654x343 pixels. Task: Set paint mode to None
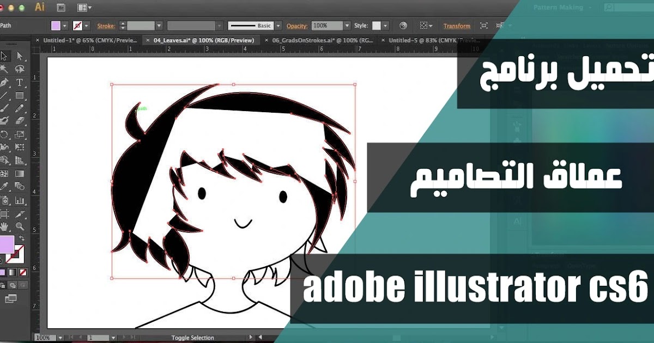(23, 272)
